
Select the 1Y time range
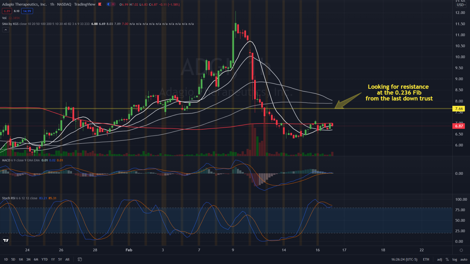point(53,259)
